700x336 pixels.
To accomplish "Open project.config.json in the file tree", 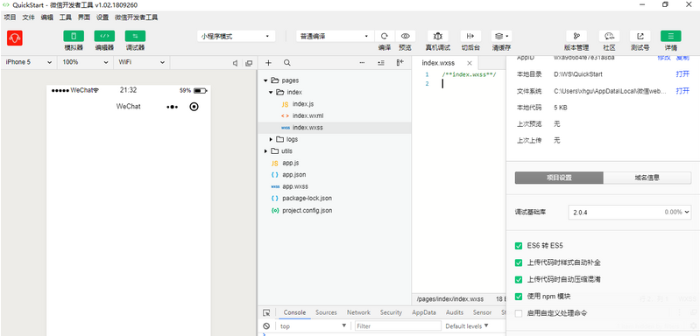I will tap(308, 210).
